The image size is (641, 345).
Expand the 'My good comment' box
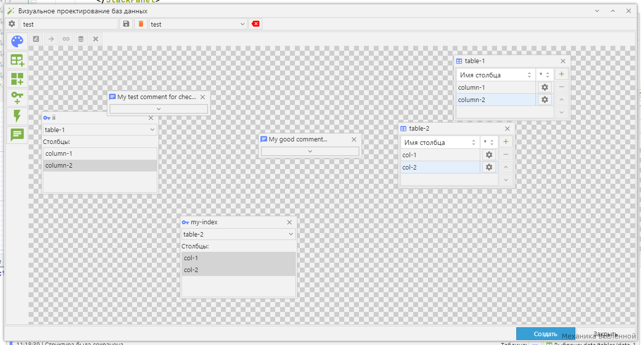click(310, 151)
